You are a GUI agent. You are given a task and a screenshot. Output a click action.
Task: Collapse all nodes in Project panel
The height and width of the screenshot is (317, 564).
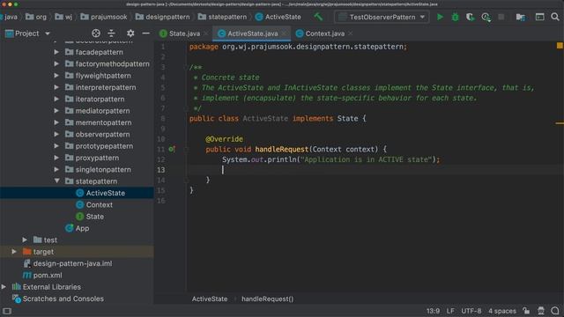[x=112, y=33]
